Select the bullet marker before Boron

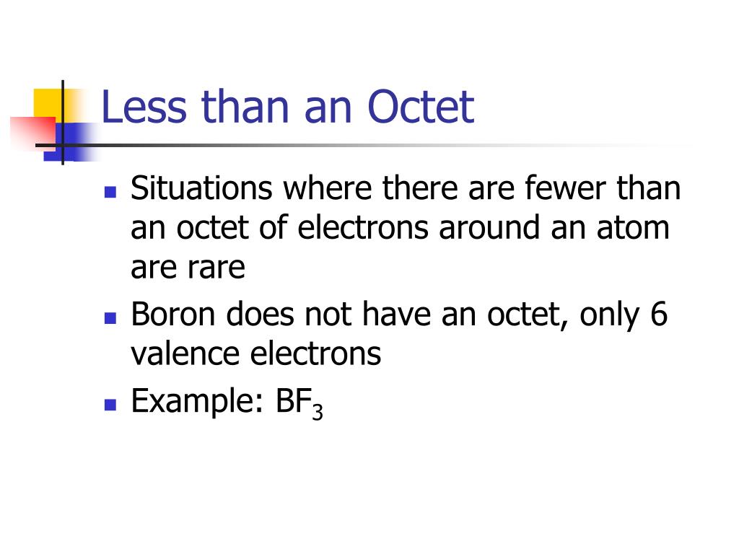pyautogui.click(x=110, y=318)
